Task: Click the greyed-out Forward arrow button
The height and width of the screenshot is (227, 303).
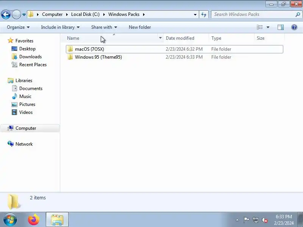Action: 16,14
